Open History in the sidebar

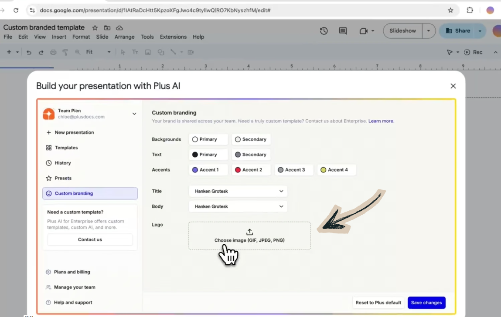[90, 163]
